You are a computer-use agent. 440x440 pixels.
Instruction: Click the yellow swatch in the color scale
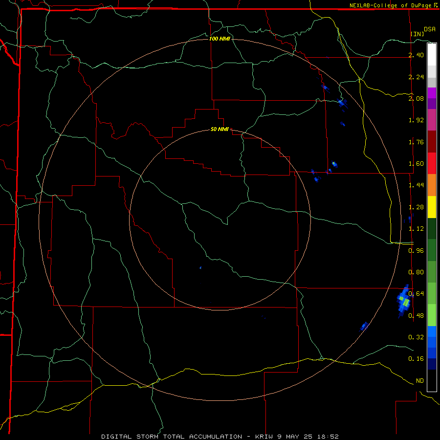(x=432, y=207)
